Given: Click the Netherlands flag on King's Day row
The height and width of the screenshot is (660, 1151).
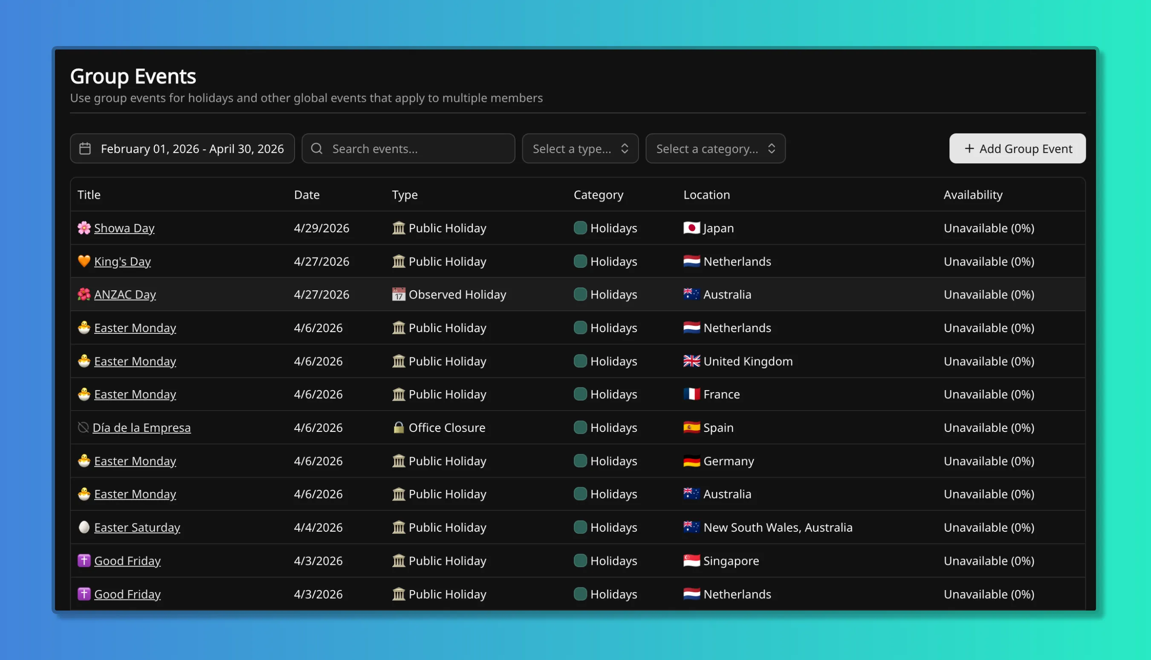Looking at the screenshot, I should 691,261.
